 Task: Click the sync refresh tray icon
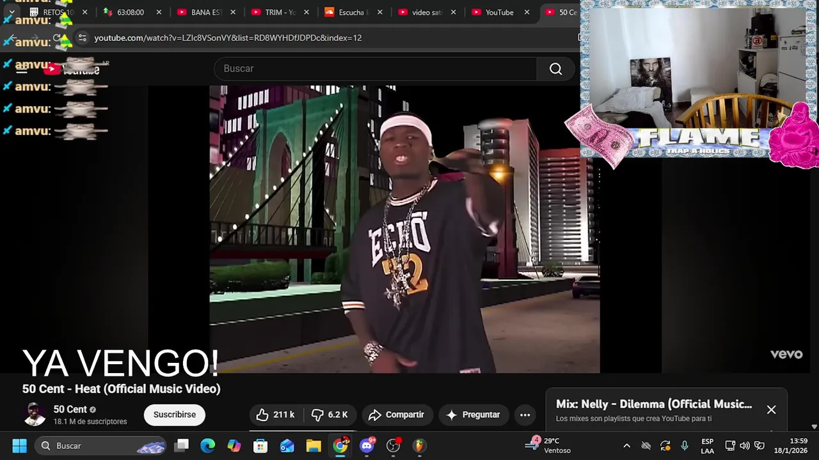665,445
